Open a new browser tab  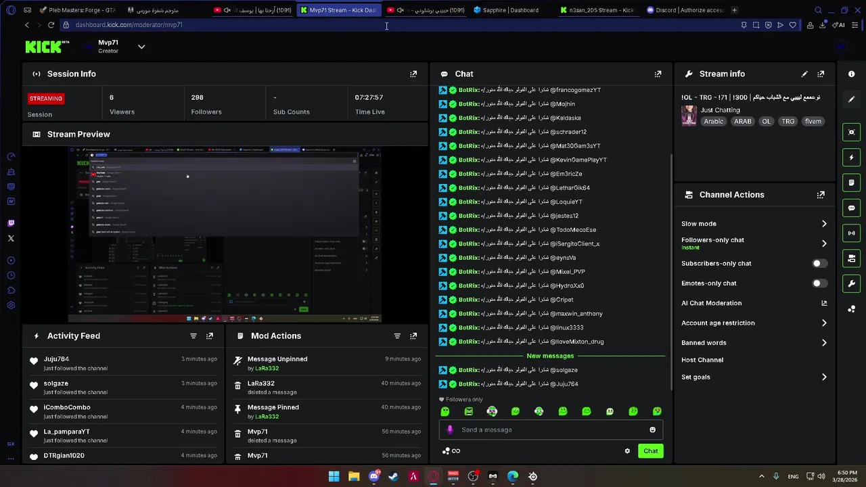pos(735,10)
